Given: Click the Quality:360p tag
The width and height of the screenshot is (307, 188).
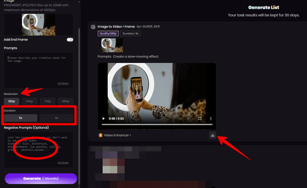Looking at the screenshot, I should (108, 33).
